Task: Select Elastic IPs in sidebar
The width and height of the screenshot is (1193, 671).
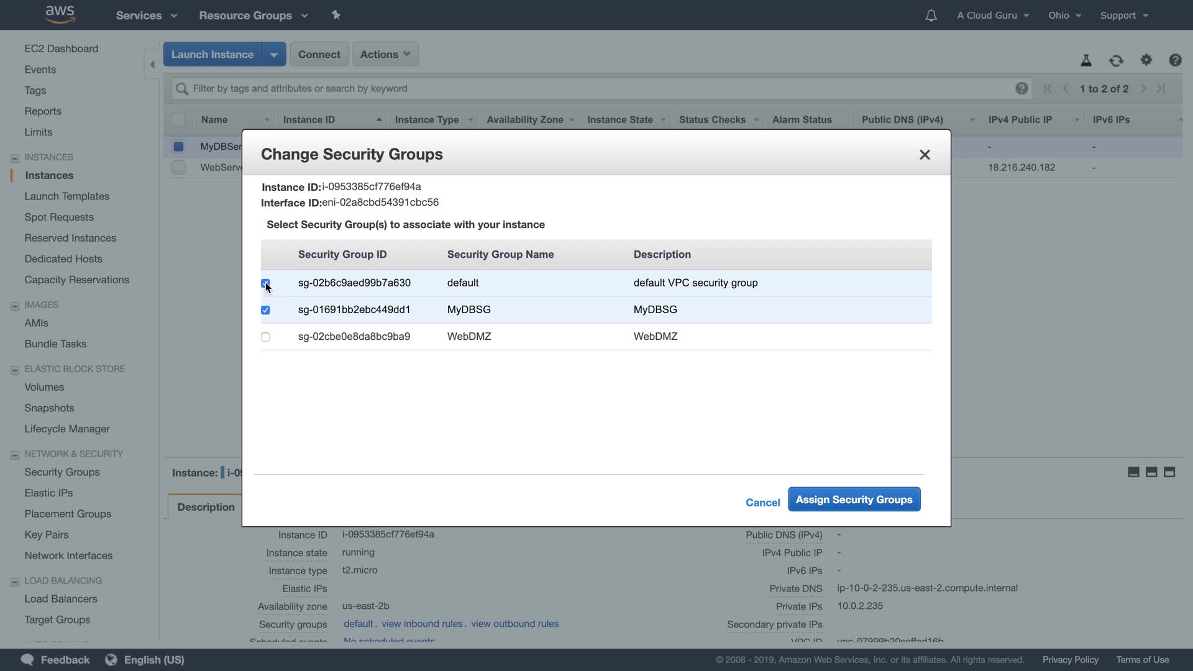Action: [48, 493]
